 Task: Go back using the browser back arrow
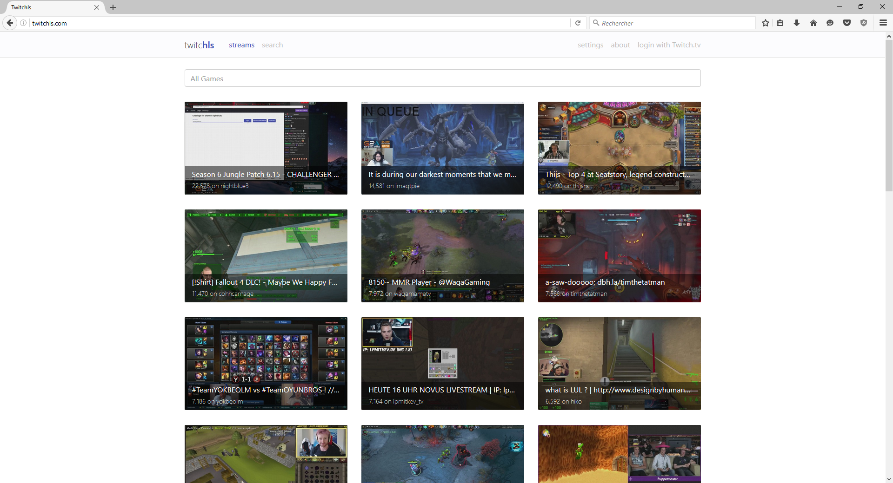(10, 23)
